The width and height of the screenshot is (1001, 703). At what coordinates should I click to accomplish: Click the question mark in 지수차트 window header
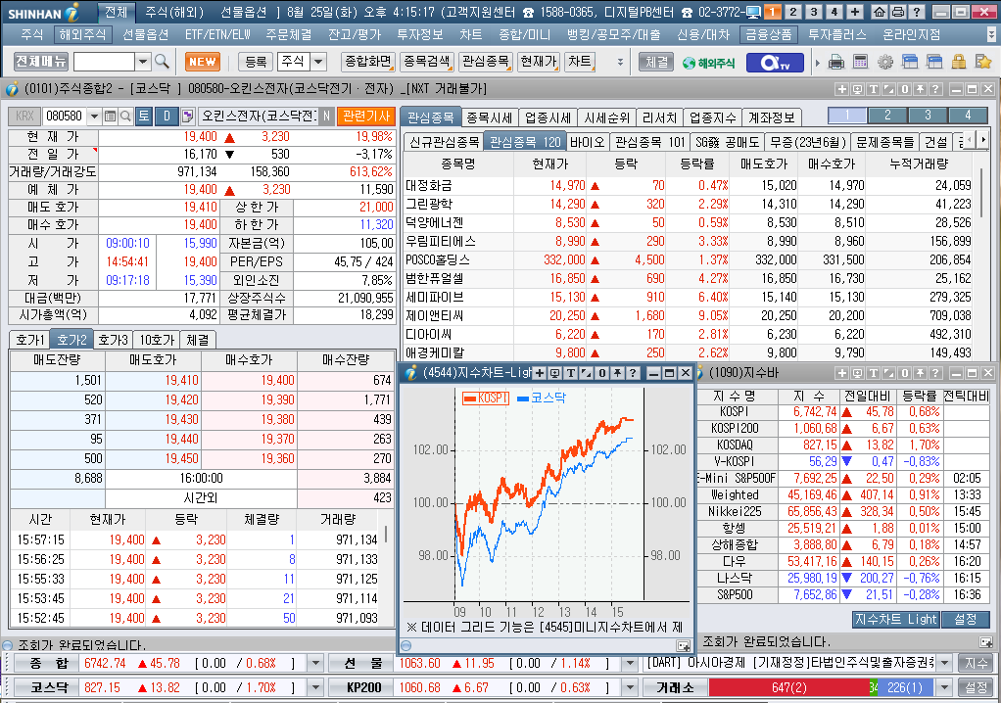633,373
